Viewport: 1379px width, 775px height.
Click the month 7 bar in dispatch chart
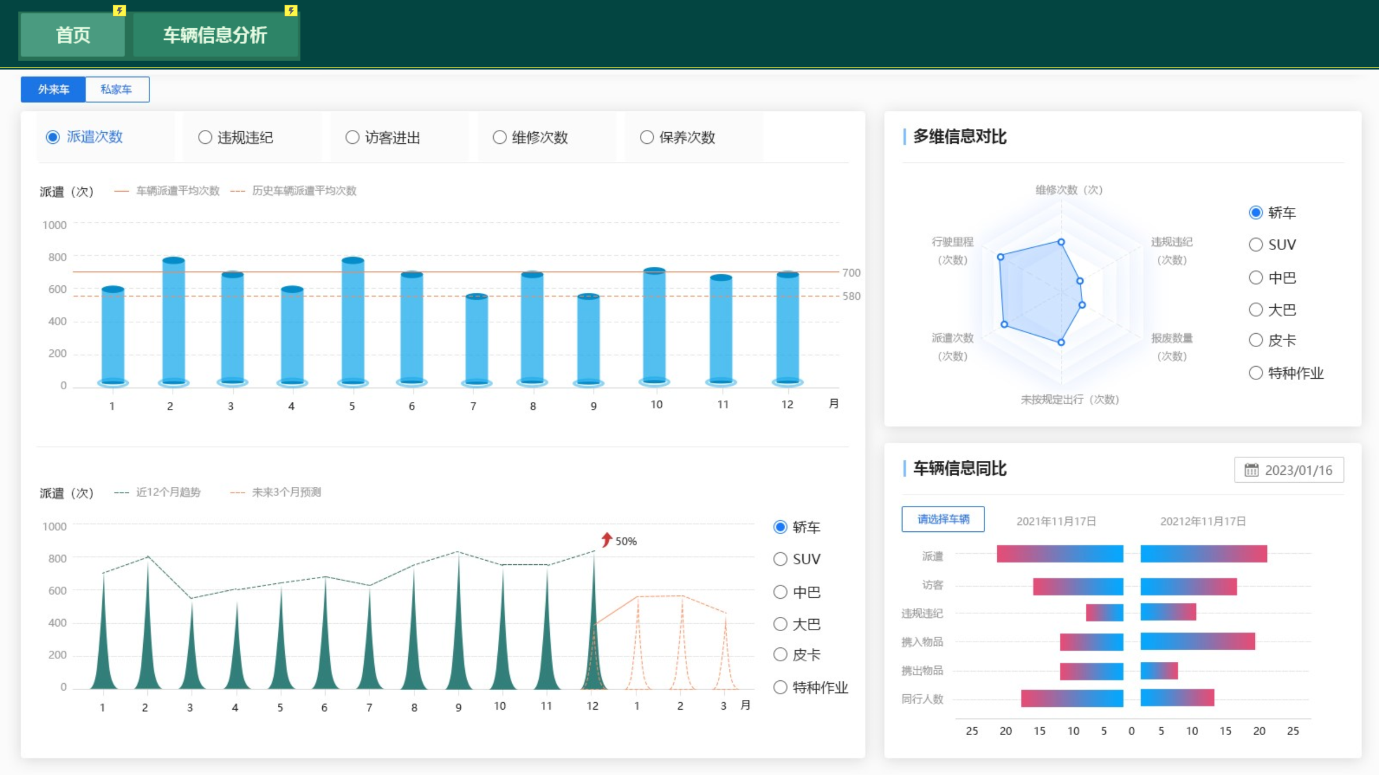click(476, 340)
